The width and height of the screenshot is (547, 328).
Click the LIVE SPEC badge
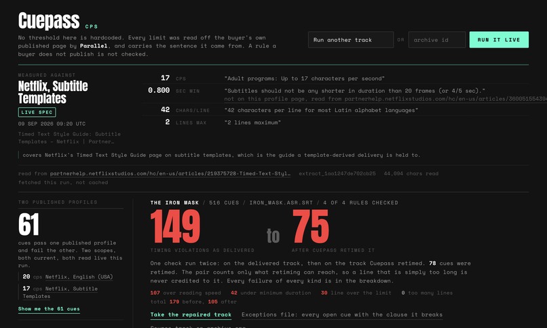[37, 112]
